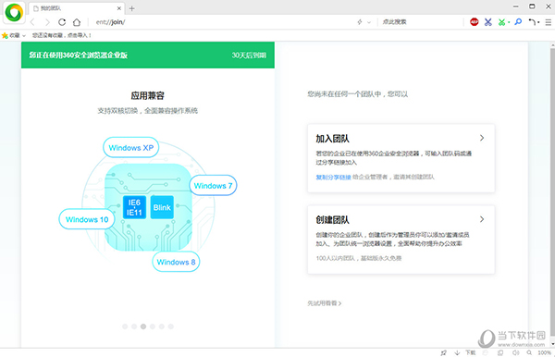The image size is (555, 357).
Task: Expand the 收藏 favorites dropdown arrow
Action: 24,35
